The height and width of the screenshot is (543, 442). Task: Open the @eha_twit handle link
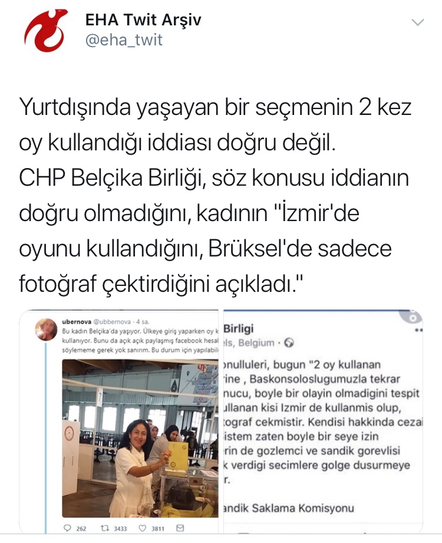(124, 40)
